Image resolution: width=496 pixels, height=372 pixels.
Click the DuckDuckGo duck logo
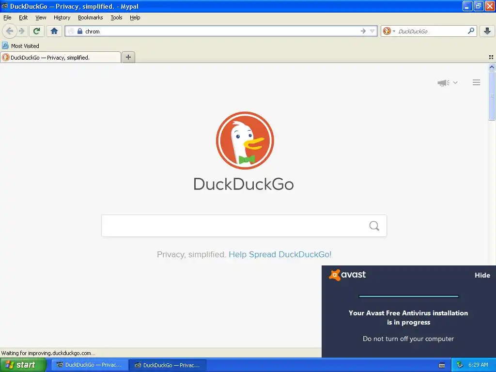[245, 140]
